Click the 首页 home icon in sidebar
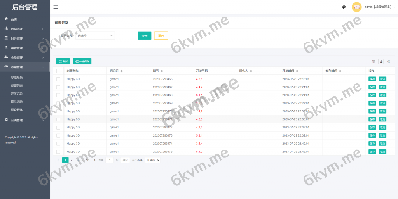 tap(6, 19)
